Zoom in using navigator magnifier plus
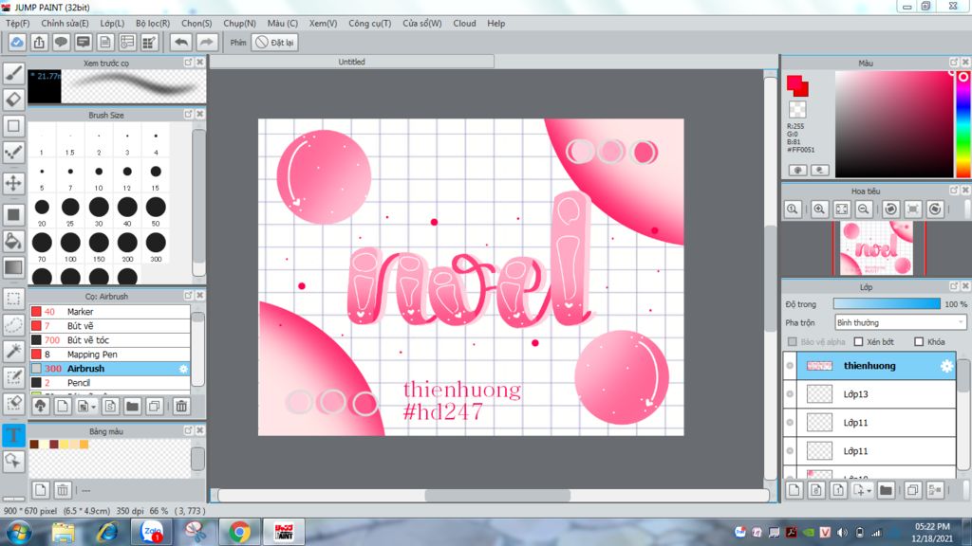Screen dimensions: 972x546 pos(819,209)
